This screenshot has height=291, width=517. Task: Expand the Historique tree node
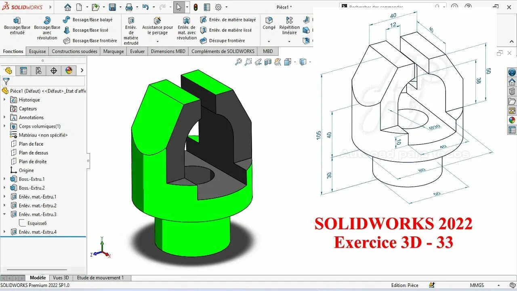point(4,100)
